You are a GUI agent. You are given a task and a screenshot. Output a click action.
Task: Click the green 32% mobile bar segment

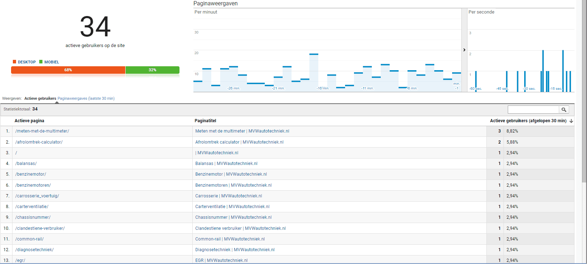[x=152, y=70]
